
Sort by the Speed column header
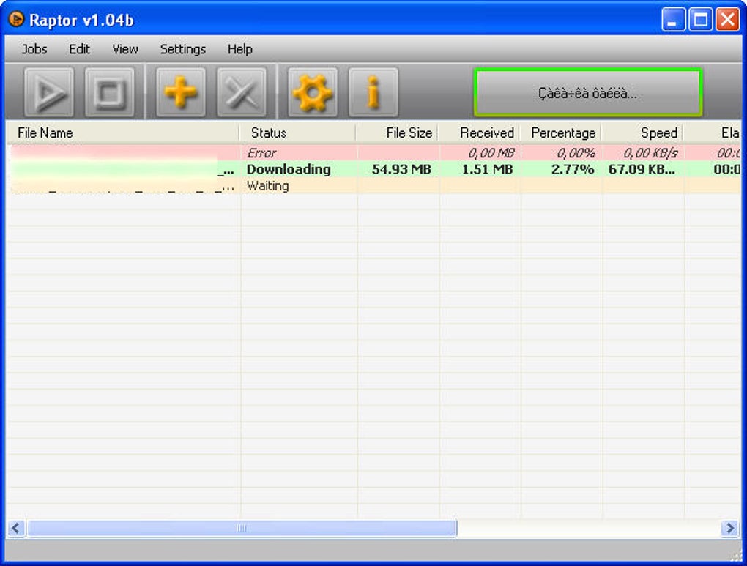pos(643,133)
